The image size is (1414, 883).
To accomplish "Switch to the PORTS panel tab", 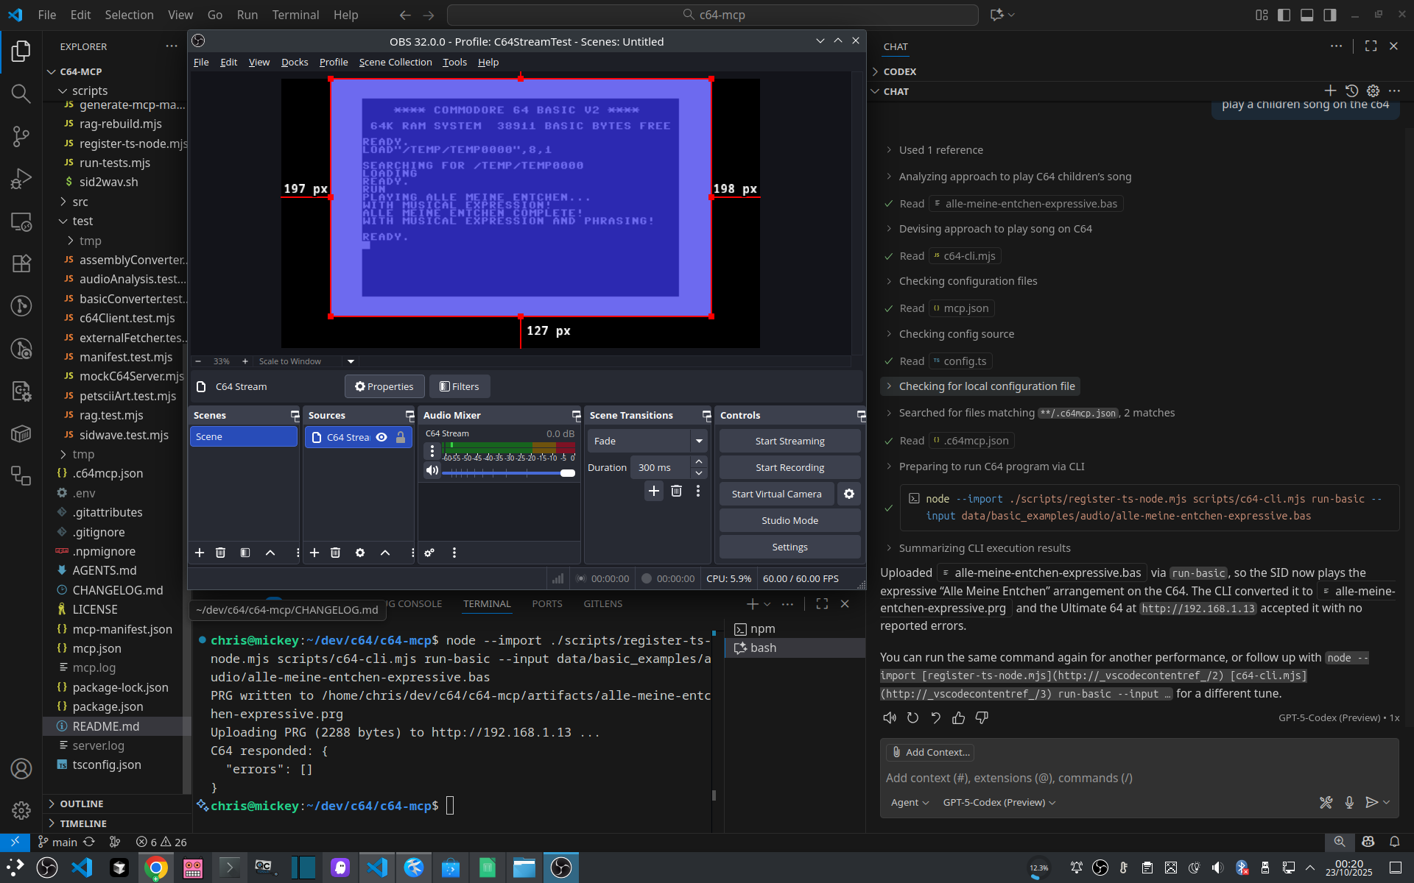I will point(546,603).
